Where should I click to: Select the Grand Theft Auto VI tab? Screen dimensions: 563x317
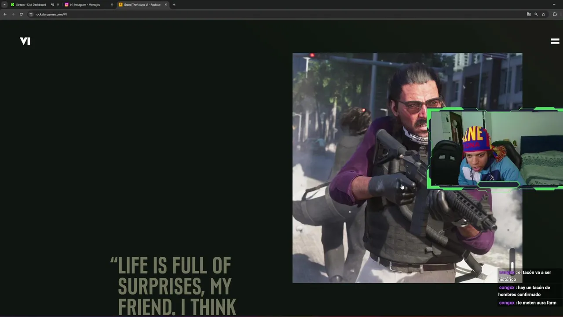143,4
